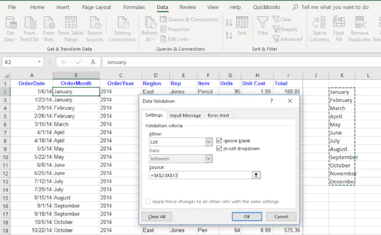Select cell containing 3/15/14
The height and width of the screenshot is (235, 381).
[x=32, y=124]
